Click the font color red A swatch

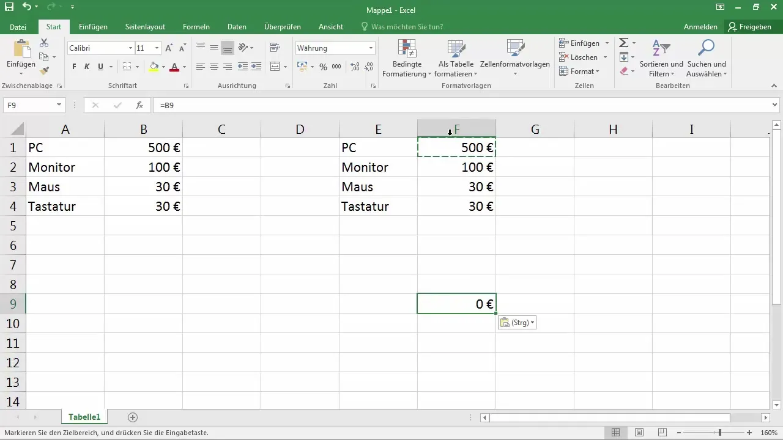[x=174, y=67]
